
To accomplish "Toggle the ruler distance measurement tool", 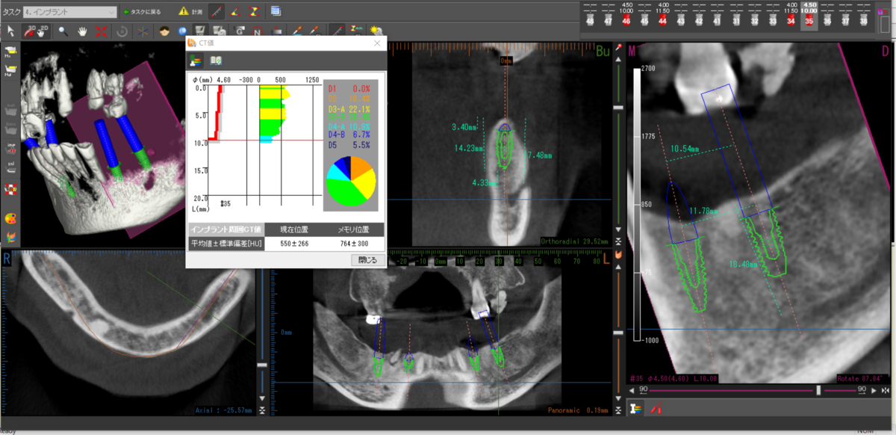I will click(x=216, y=12).
